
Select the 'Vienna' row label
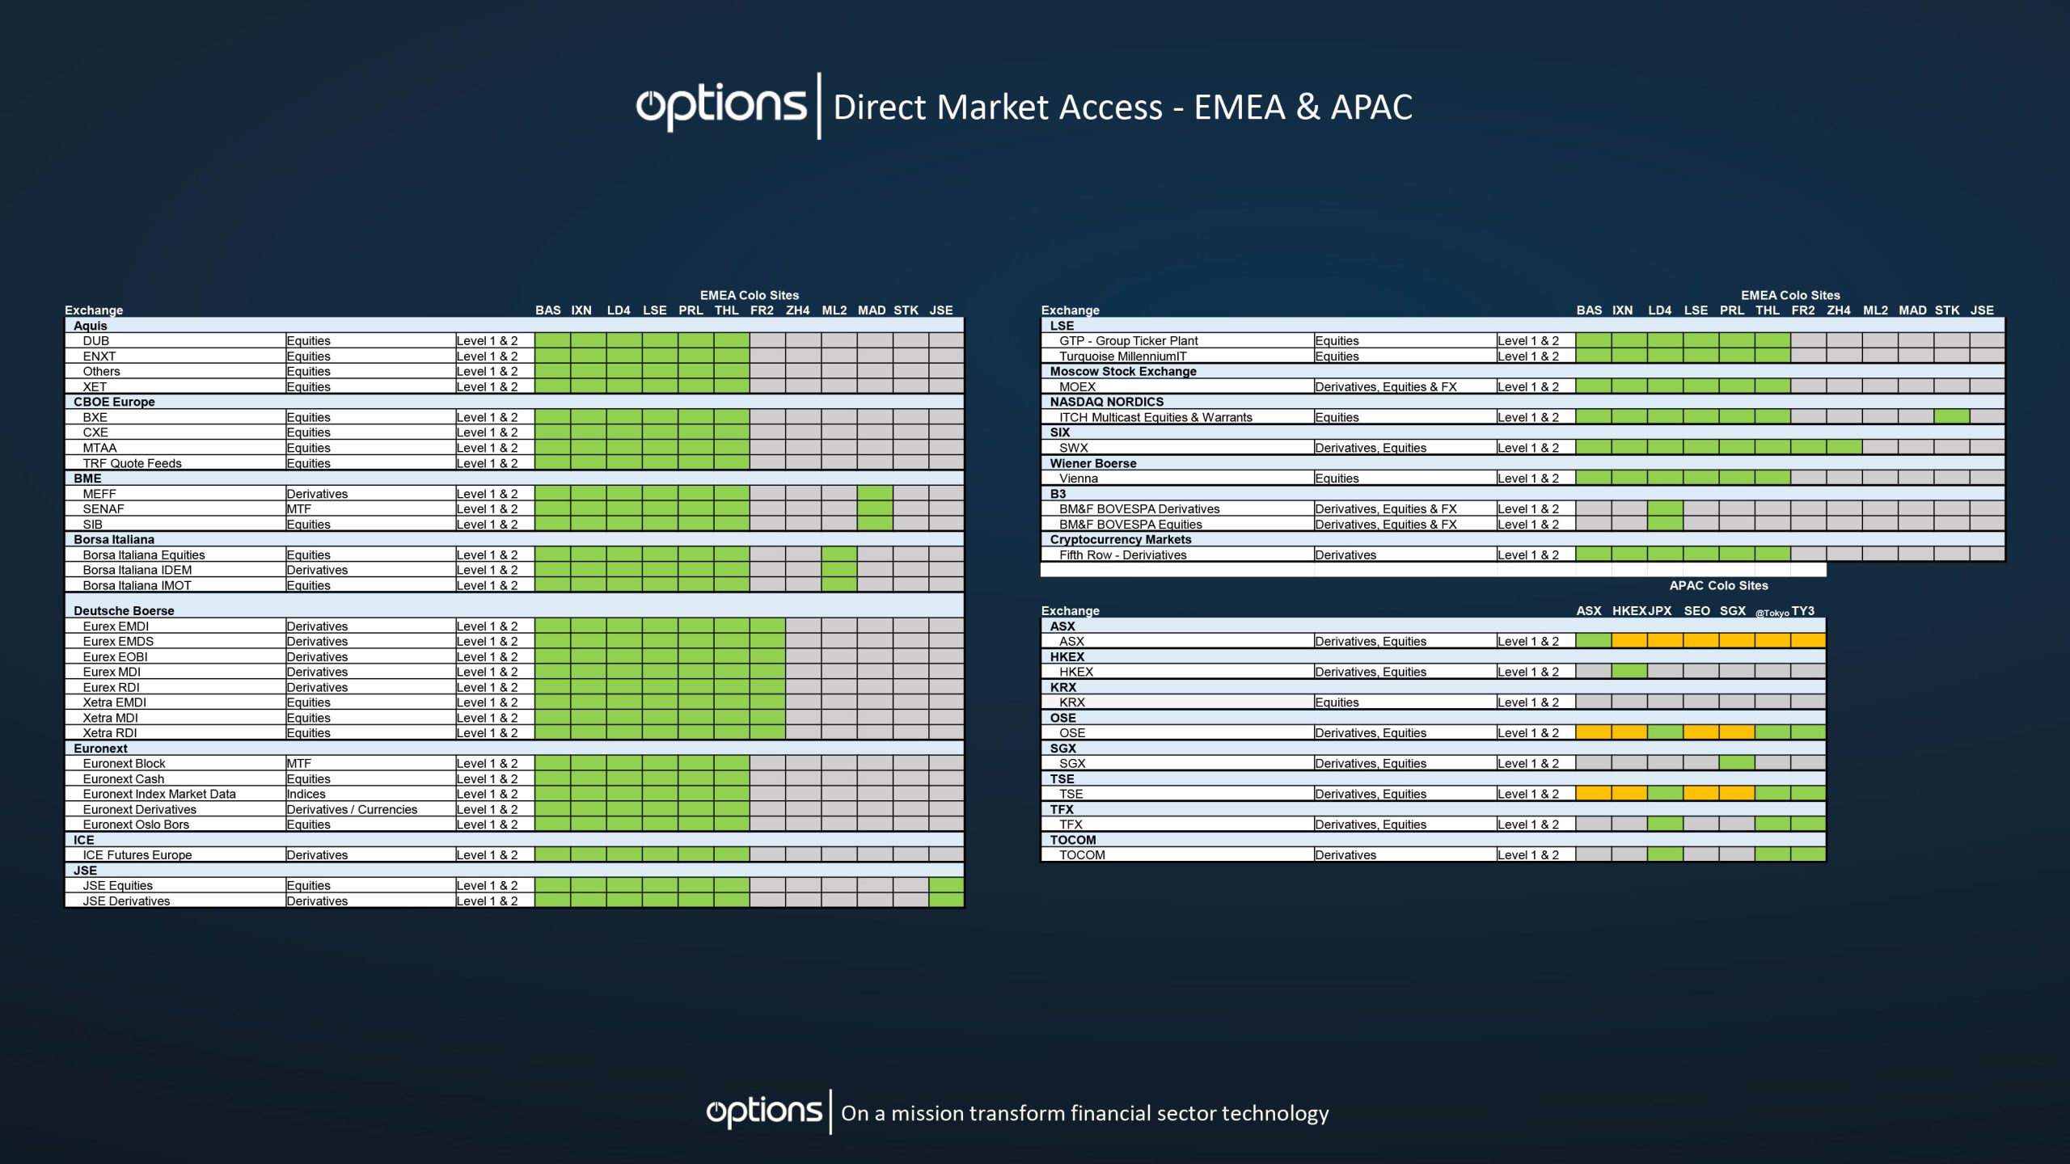pos(1079,479)
